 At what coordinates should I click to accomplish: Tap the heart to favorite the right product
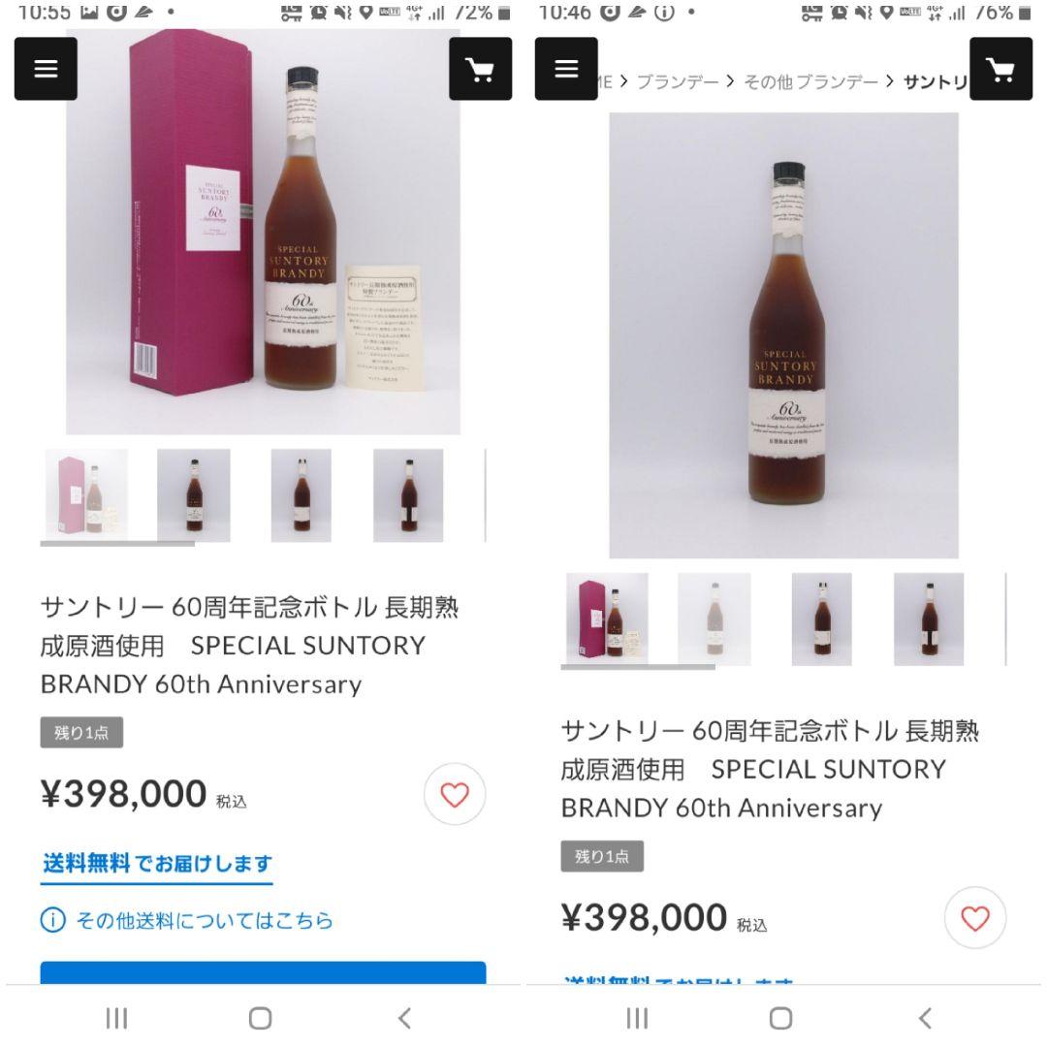coord(975,917)
